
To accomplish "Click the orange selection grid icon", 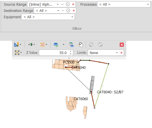I will coord(43,45).
